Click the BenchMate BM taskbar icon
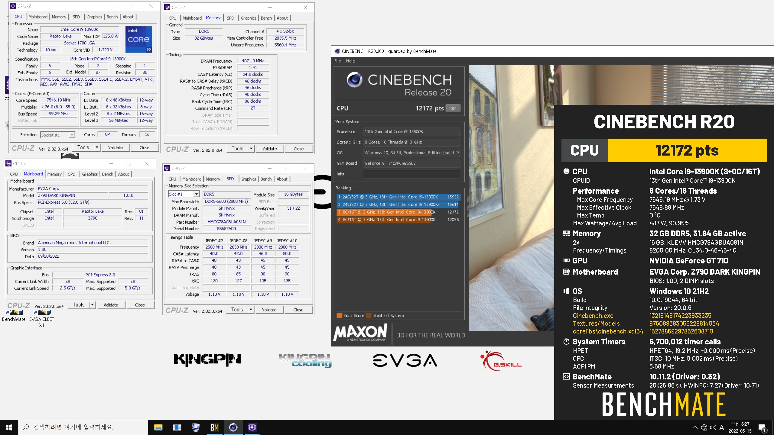 coord(215,427)
